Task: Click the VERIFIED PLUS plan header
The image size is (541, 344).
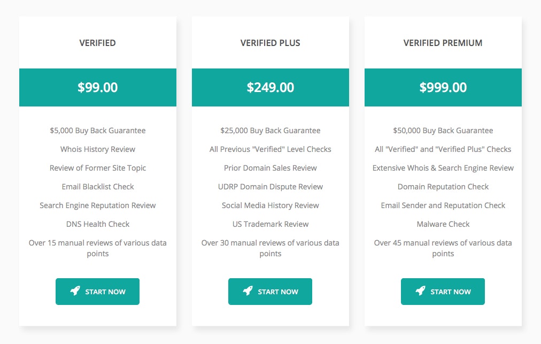Action: pyautogui.click(x=270, y=43)
